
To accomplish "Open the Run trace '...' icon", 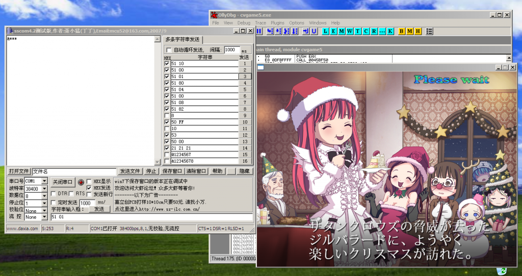I will [x=382, y=31].
